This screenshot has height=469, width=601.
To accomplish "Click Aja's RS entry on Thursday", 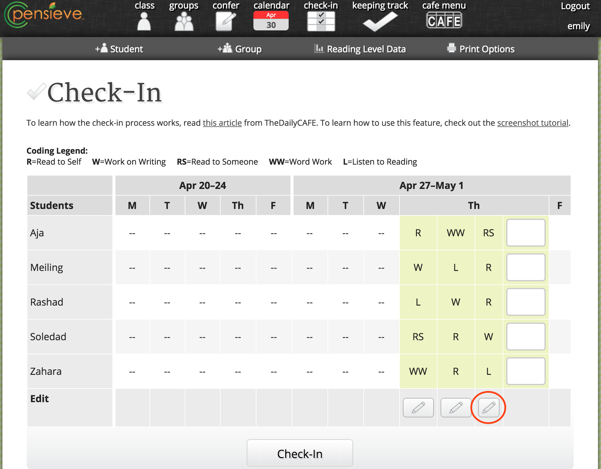I will [x=489, y=233].
